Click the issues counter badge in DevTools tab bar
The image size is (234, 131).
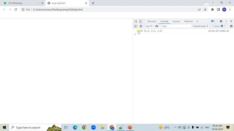click(213, 21)
